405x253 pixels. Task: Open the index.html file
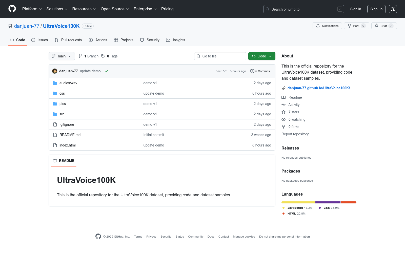point(68,145)
